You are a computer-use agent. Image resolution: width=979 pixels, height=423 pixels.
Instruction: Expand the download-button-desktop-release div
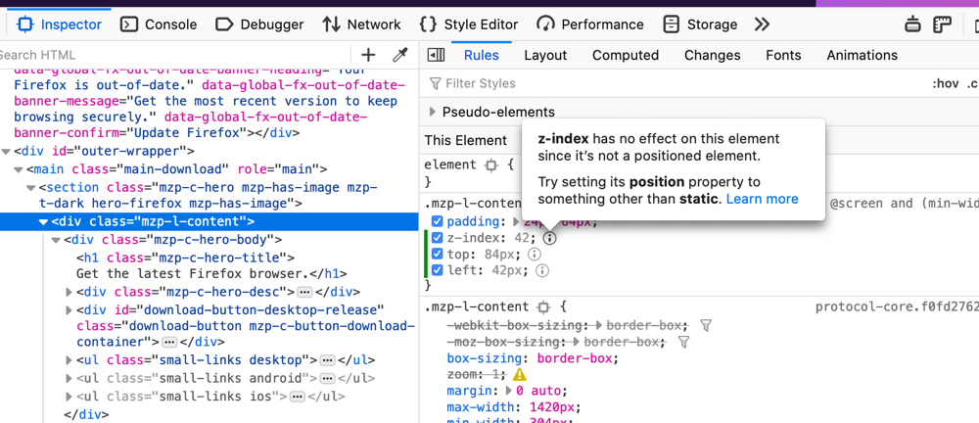coord(69,310)
